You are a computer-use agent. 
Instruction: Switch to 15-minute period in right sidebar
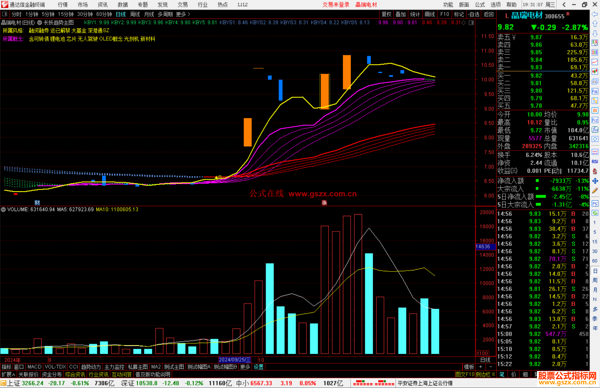click(595, 242)
